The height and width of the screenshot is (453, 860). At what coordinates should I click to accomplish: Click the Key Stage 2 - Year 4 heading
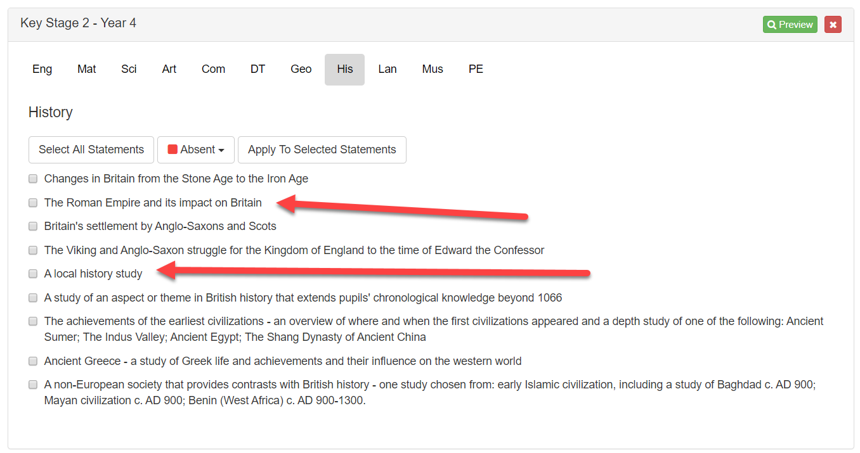pyautogui.click(x=78, y=23)
